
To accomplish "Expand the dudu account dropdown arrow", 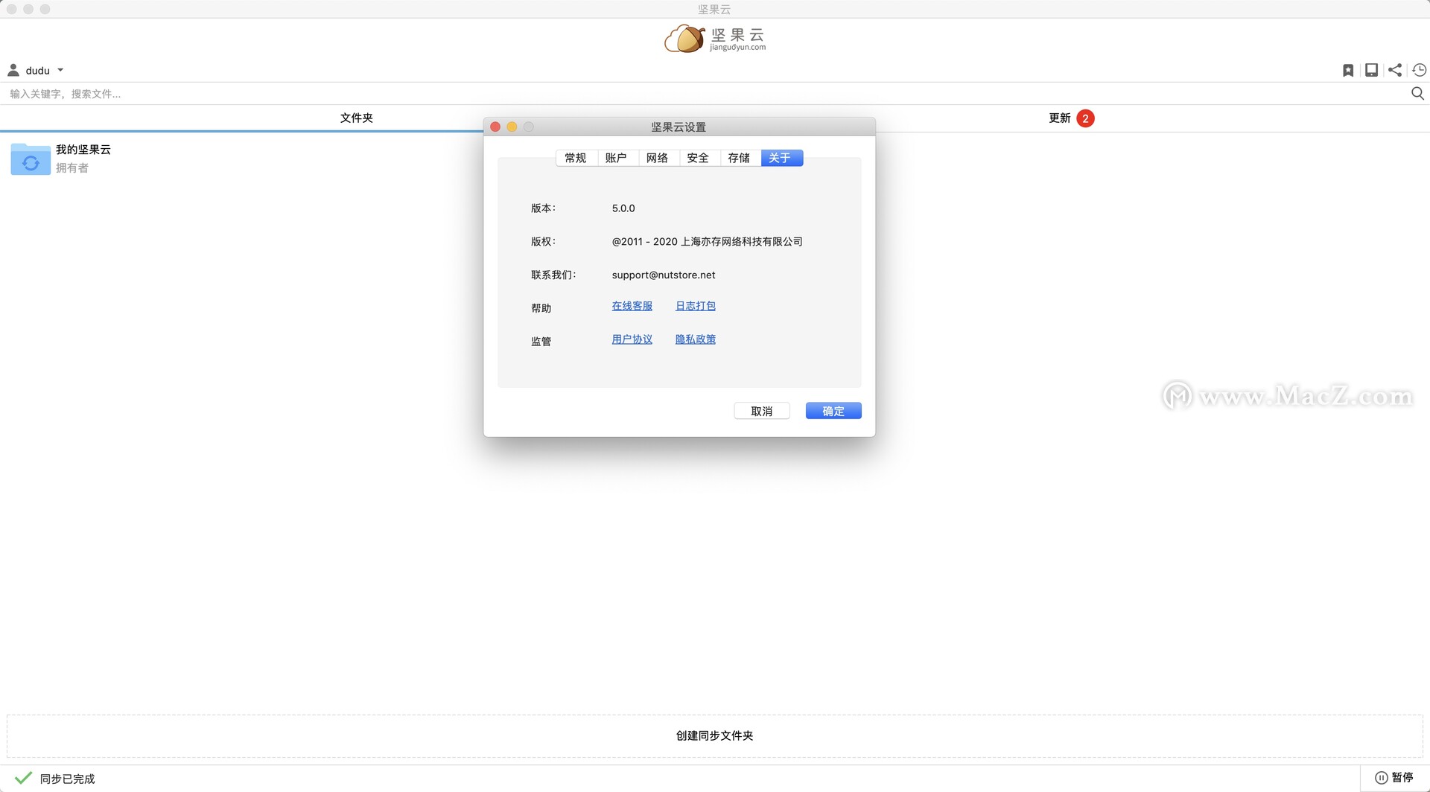I will pos(60,70).
